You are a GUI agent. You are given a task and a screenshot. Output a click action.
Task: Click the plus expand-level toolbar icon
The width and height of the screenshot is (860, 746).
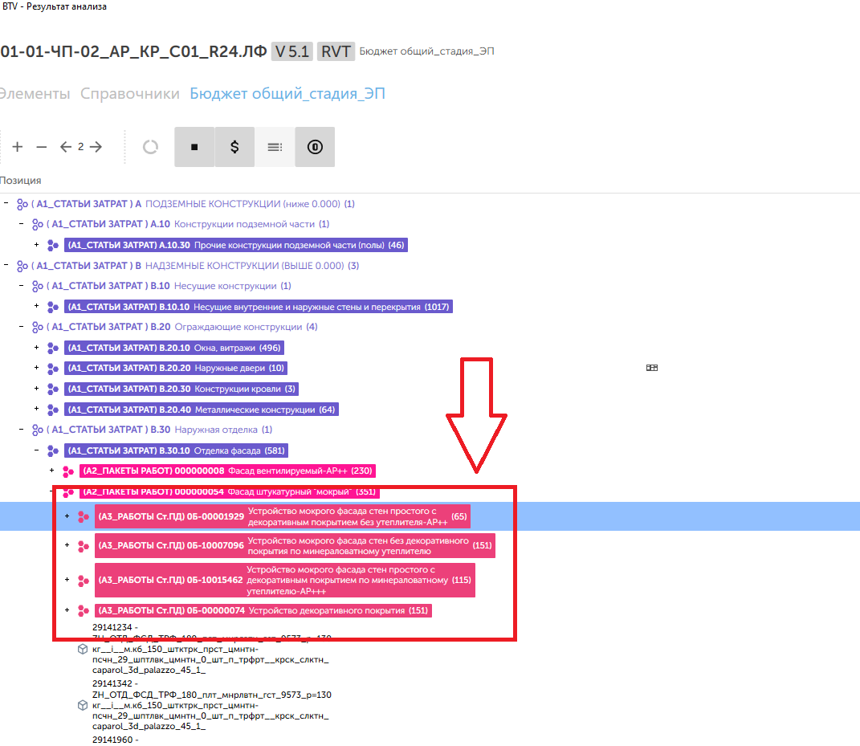click(18, 147)
